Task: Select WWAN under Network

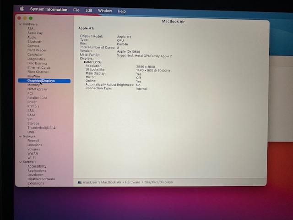Action: point(33,154)
